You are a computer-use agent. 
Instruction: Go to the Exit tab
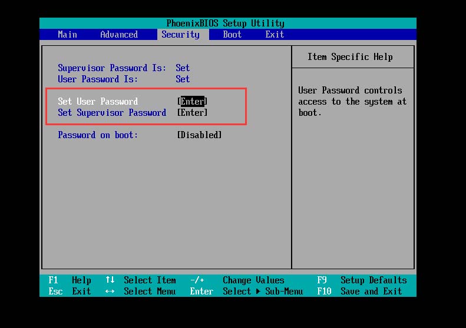[275, 35]
